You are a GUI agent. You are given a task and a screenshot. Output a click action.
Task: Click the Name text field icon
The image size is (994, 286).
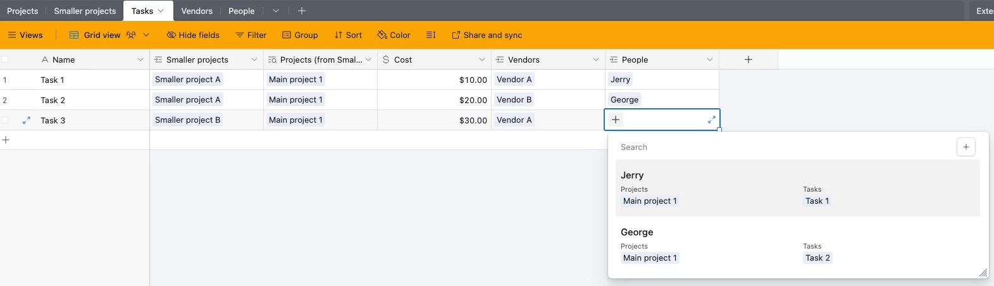click(x=44, y=59)
